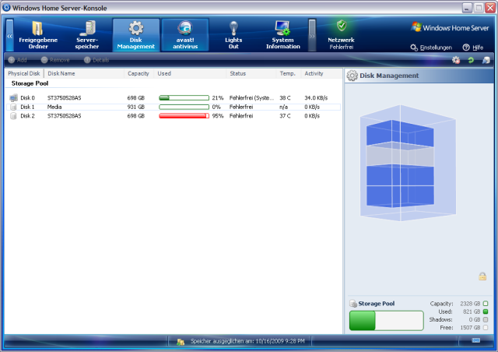Viewport: 498px width, 352px height.
Task: Click the avast! antivirus icon
Action: click(184, 29)
